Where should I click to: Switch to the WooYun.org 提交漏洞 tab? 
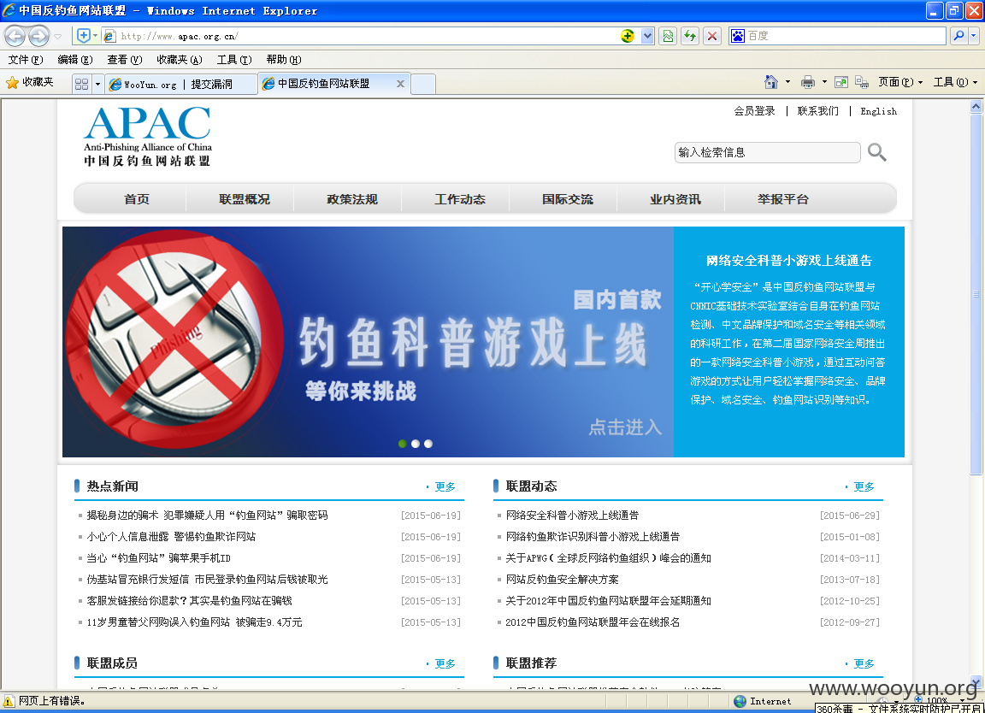coord(180,84)
